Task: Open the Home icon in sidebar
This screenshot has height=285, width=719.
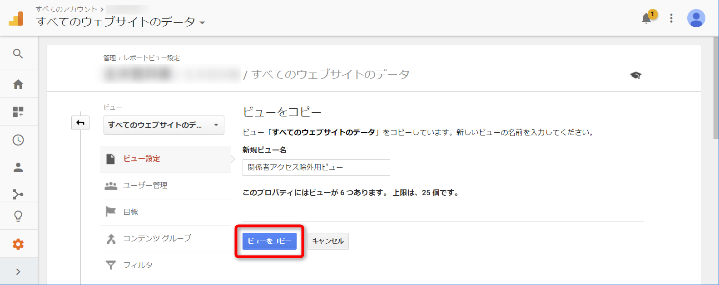Action: pos(18,84)
